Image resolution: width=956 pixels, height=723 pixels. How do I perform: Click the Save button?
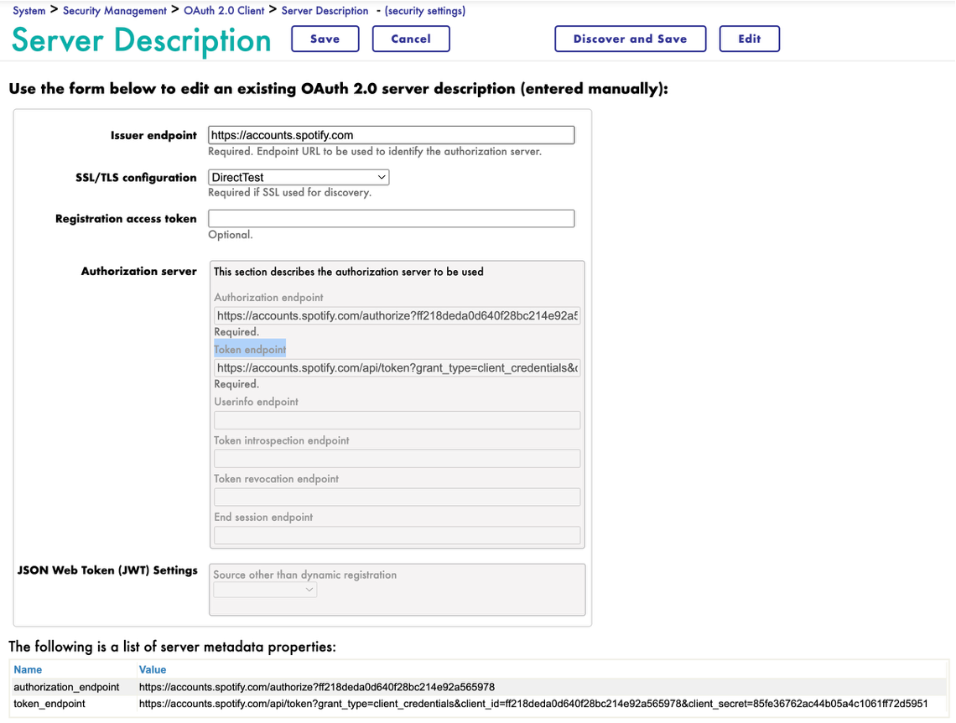click(x=325, y=39)
